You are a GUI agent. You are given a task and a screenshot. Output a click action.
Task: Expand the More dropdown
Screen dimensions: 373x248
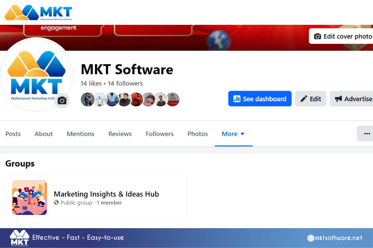click(233, 134)
